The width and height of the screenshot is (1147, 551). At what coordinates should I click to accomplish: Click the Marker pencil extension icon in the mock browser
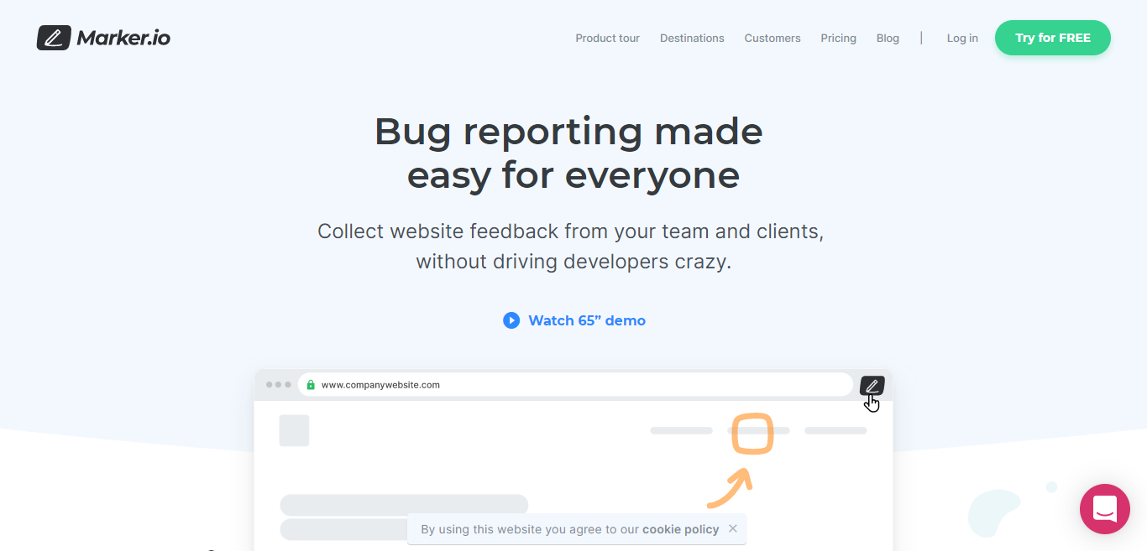(872, 386)
